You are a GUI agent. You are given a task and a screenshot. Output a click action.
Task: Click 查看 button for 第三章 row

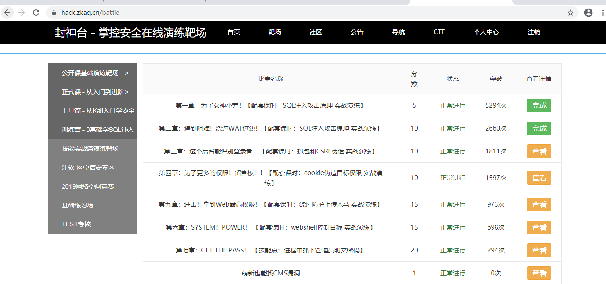pyautogui.click(x=539, y=151)
